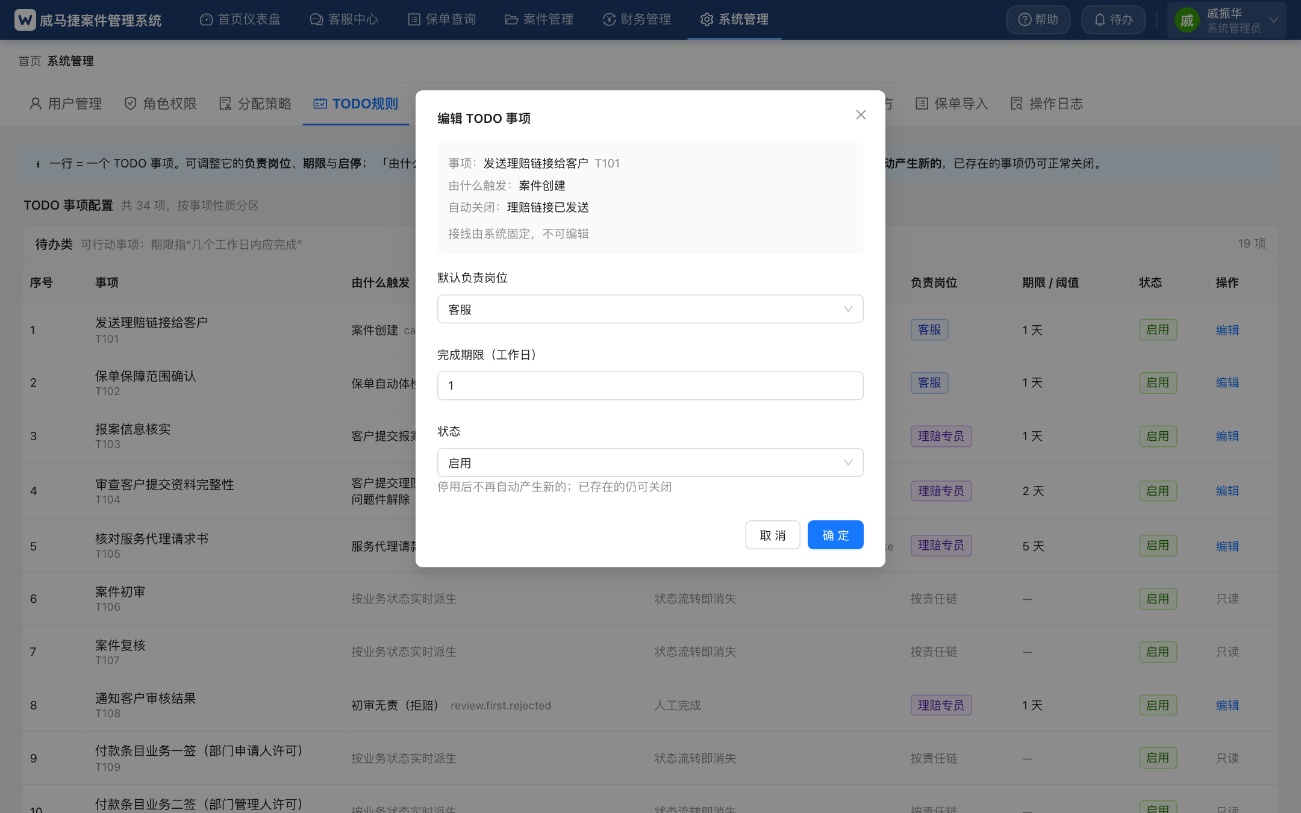Open the 案件管理 menu

(x=539, y=20)
